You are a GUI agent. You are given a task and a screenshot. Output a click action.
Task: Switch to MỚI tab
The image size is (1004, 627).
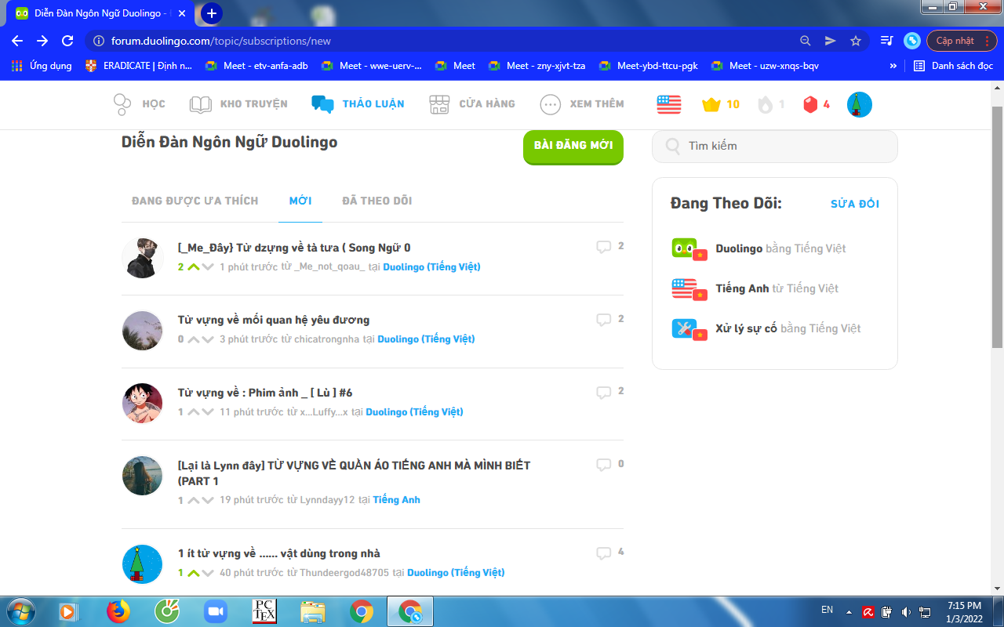pos(300,201)
